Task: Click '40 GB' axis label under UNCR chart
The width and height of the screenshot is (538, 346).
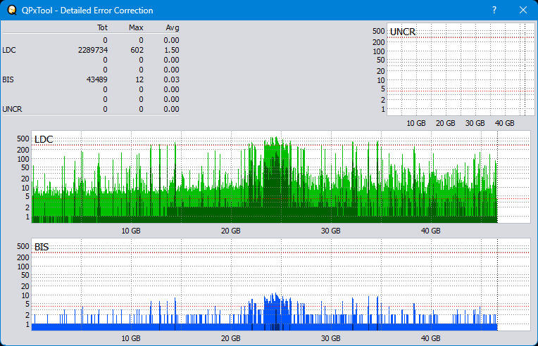Action: tap(505, 123)
